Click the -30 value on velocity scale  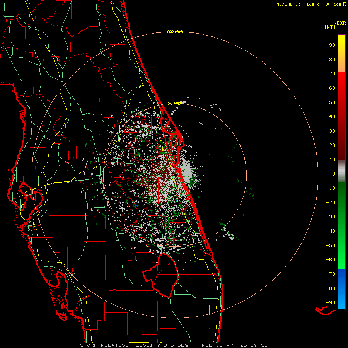coord(331,217)
